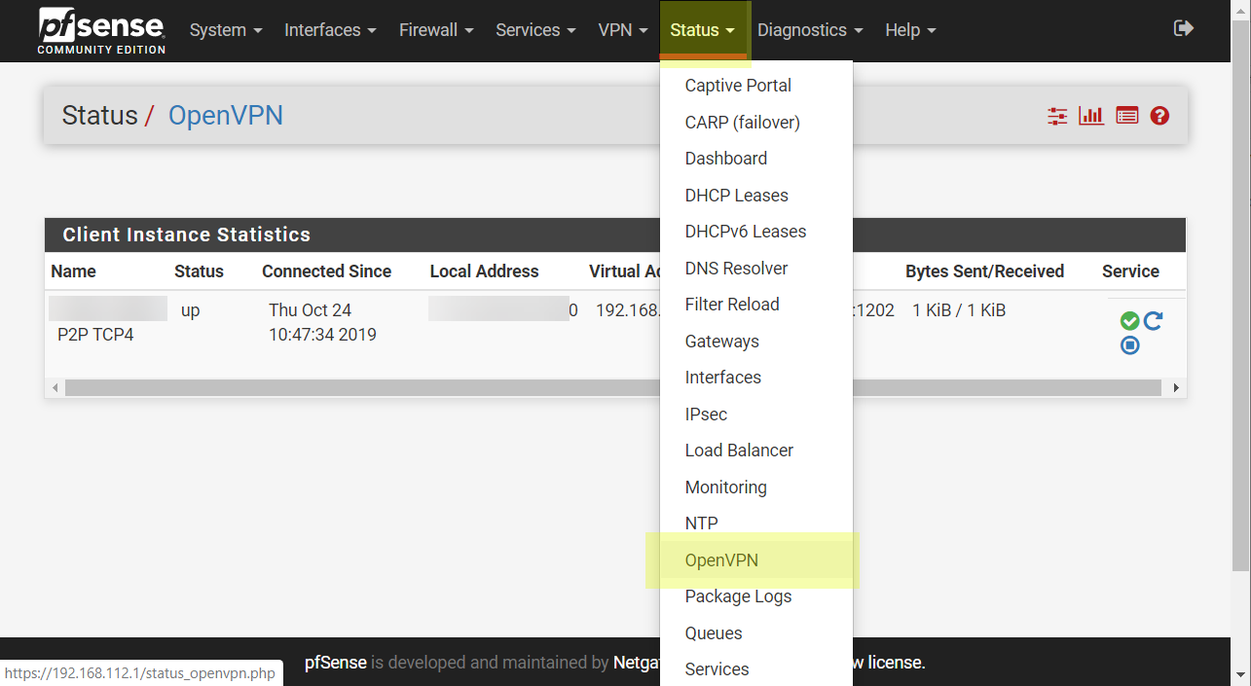Image resolution: width=1251 pixels, height=686 pixels.
Task: Click the table scrollbar right arrow
Action: click(1176, 387)
